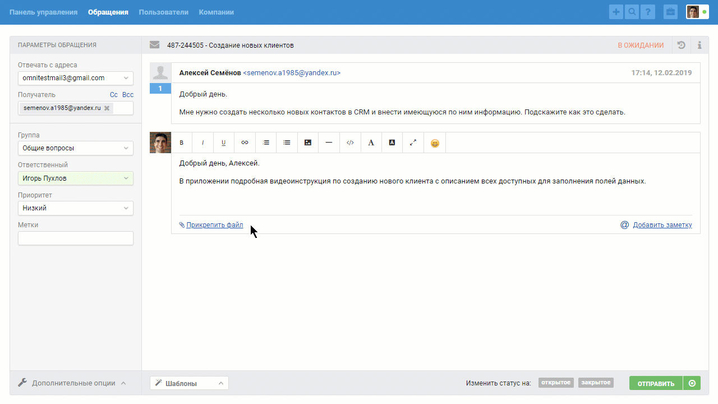Screen dimensions: 718x404
Task: Insert a horizontal line
Action: (329, 143)
